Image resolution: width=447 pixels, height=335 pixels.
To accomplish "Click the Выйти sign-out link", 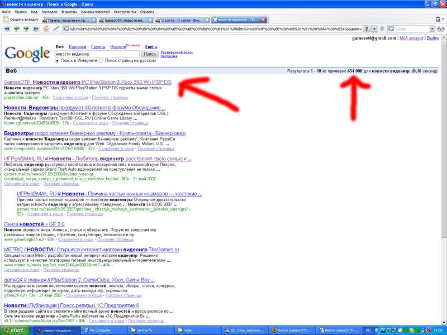I will [432, 38].
